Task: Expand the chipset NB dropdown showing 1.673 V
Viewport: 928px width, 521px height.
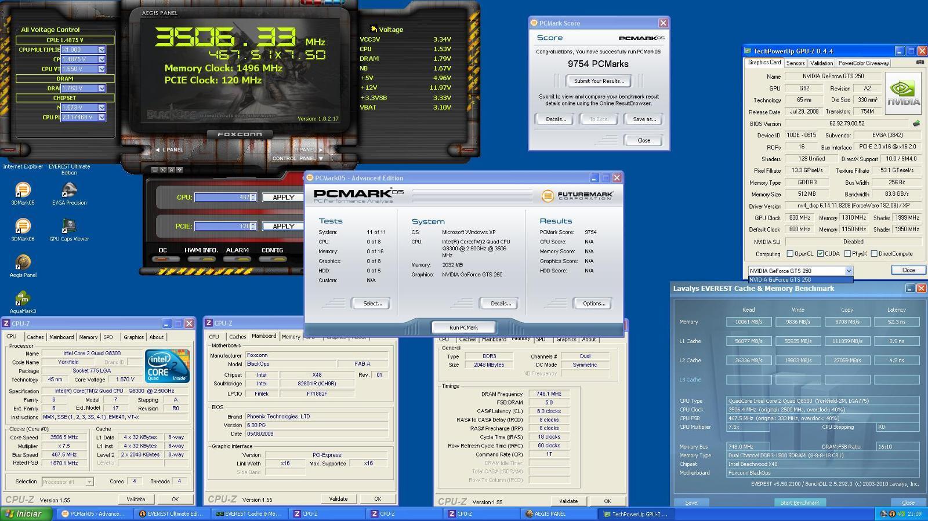Action: pos(101,108)
